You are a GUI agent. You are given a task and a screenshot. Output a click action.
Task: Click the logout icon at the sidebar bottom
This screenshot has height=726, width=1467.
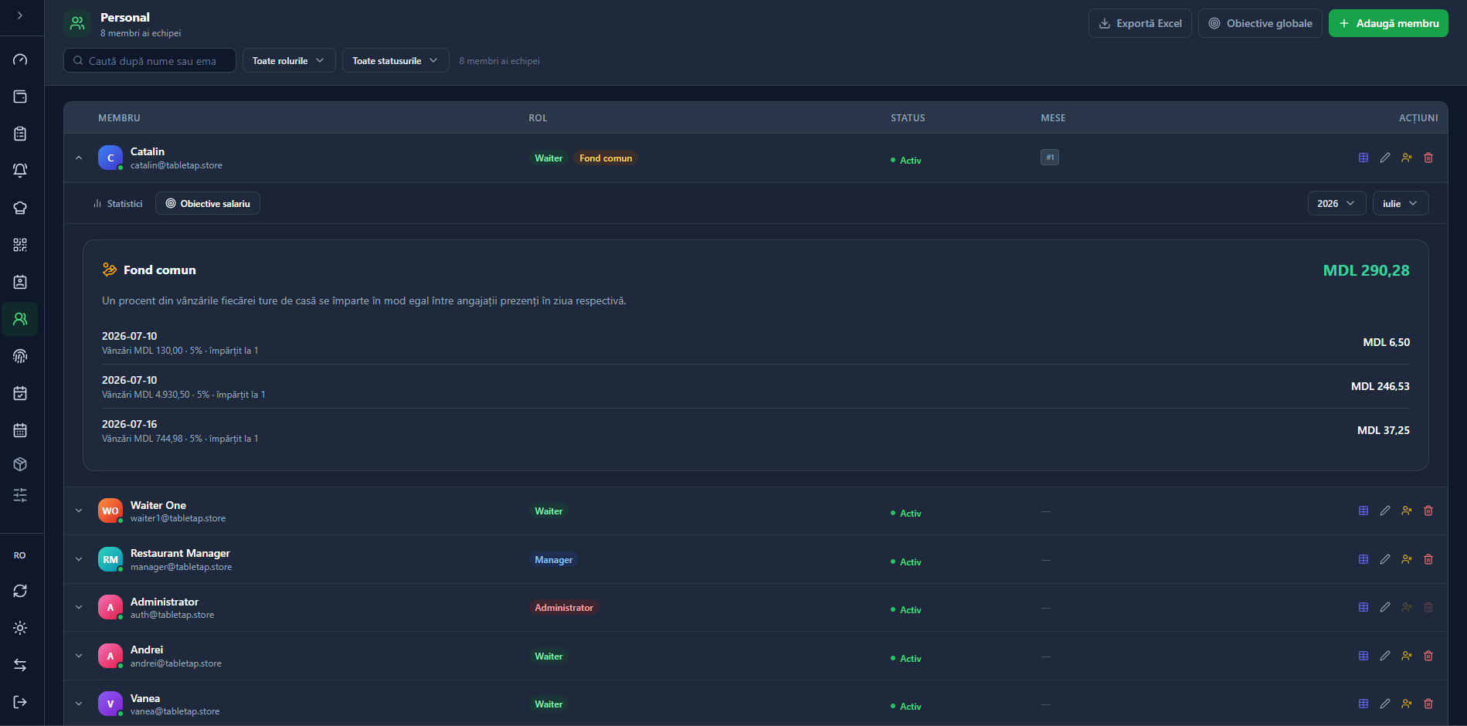20,702
